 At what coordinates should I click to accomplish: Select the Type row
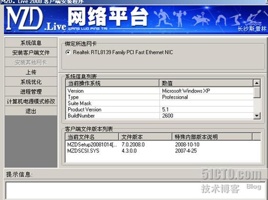coord(160,97)
